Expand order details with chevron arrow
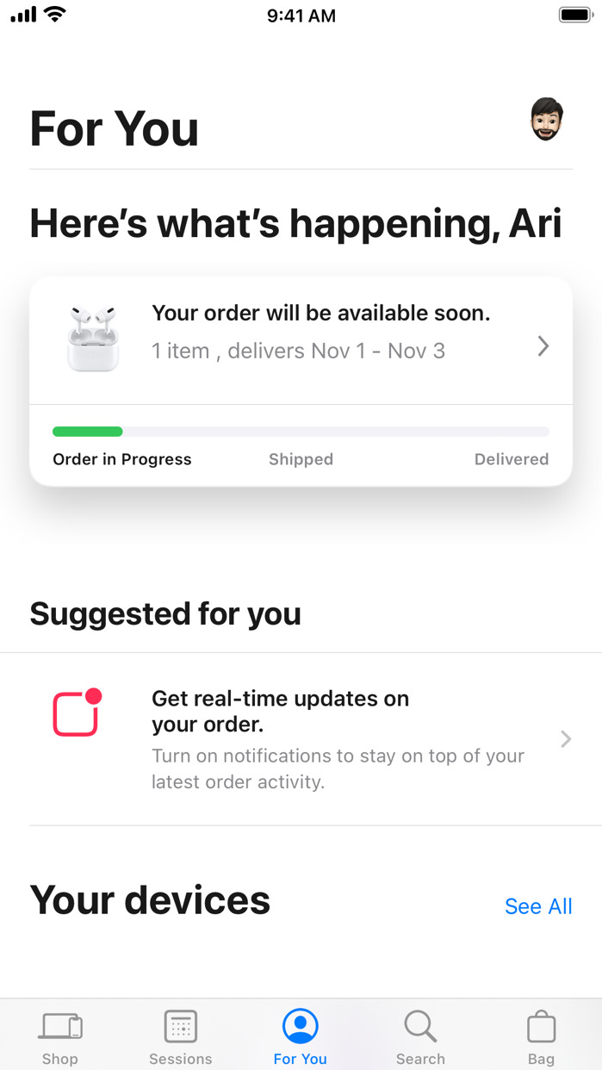Viewport: 602px width, 1070px height. click(543, 346)
